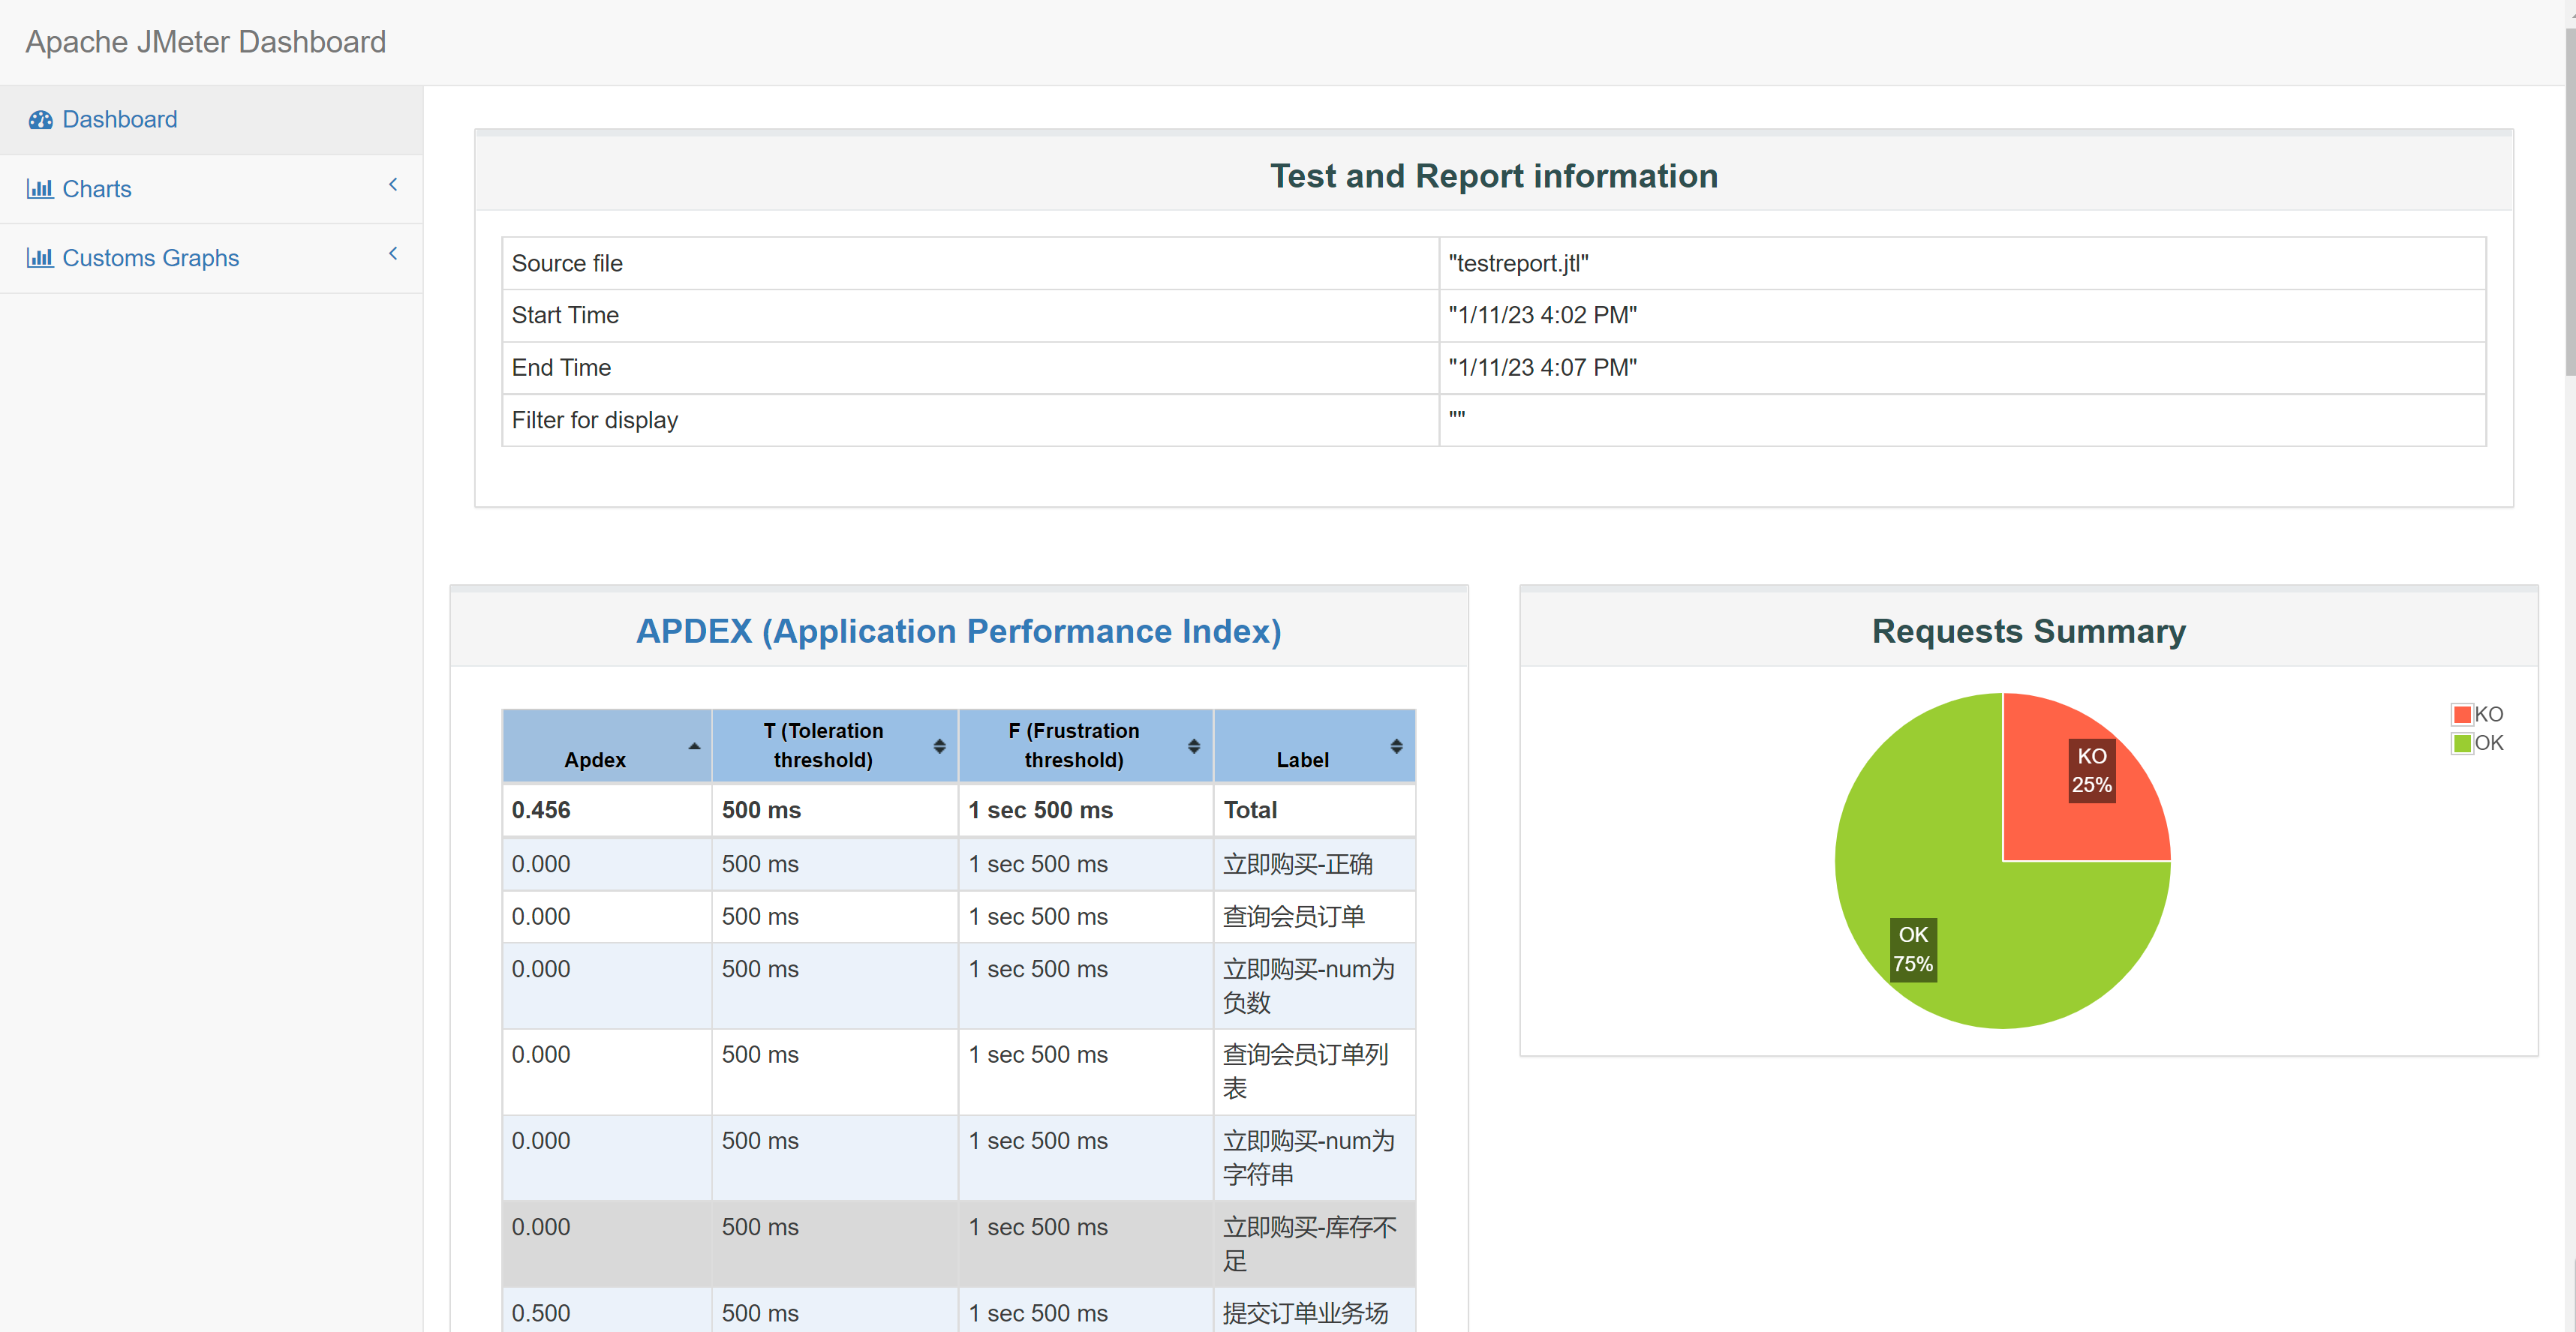The image size is (2576, 1332).
Task: Sort by Label column arrows
Action: [x=1396, y=746]
